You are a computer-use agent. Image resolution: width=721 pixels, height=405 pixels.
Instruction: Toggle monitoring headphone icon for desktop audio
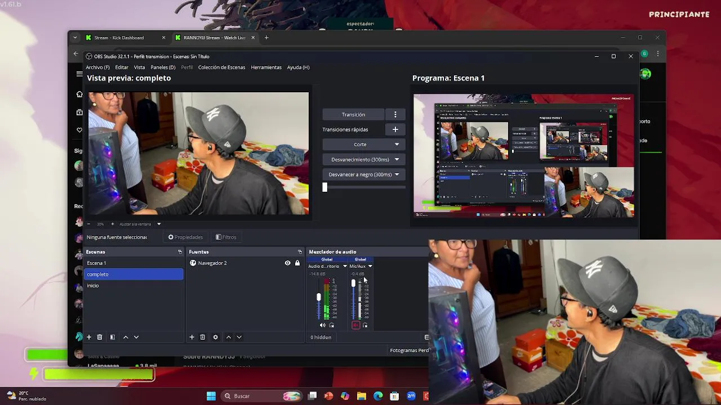[x=332, y=325]
